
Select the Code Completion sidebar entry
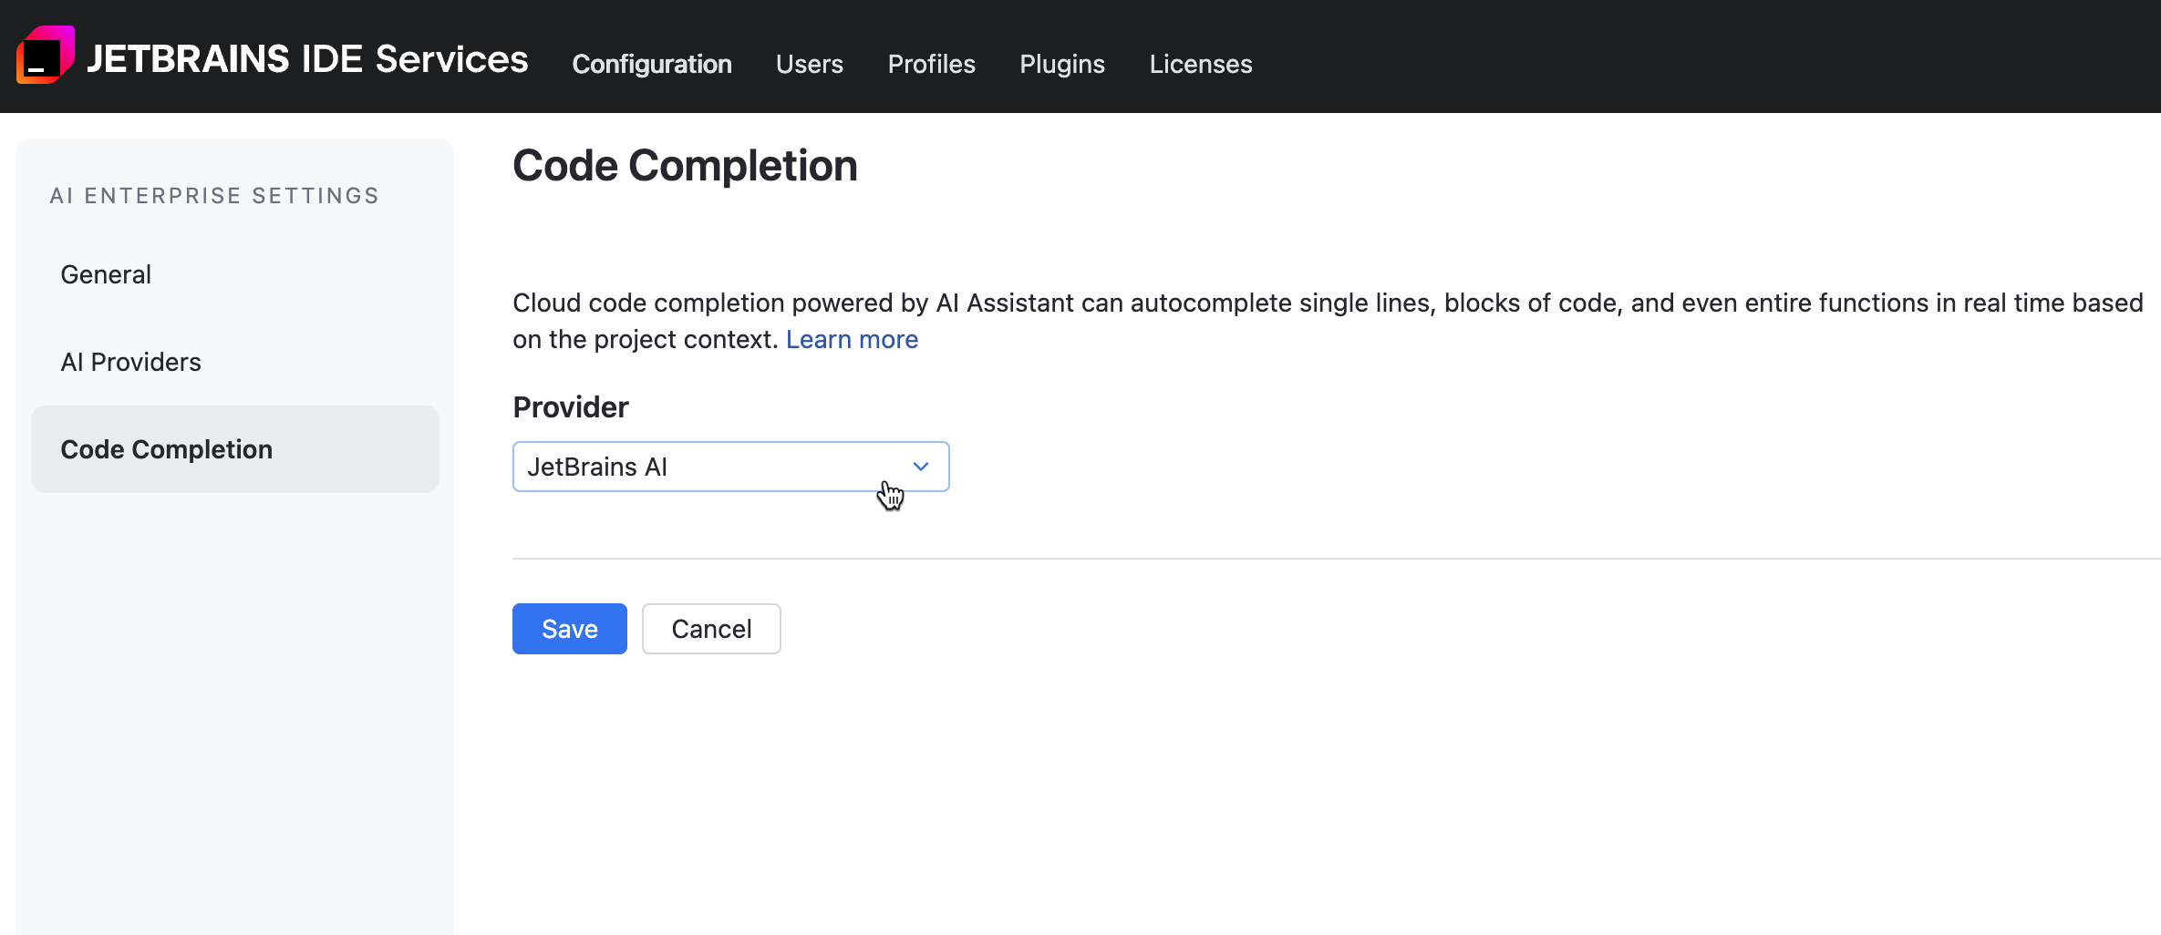166,448
